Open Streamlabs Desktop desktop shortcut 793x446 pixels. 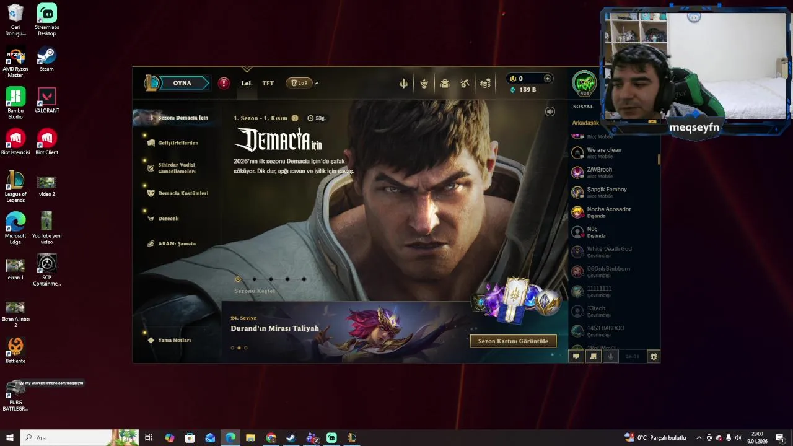coord(47,20)
